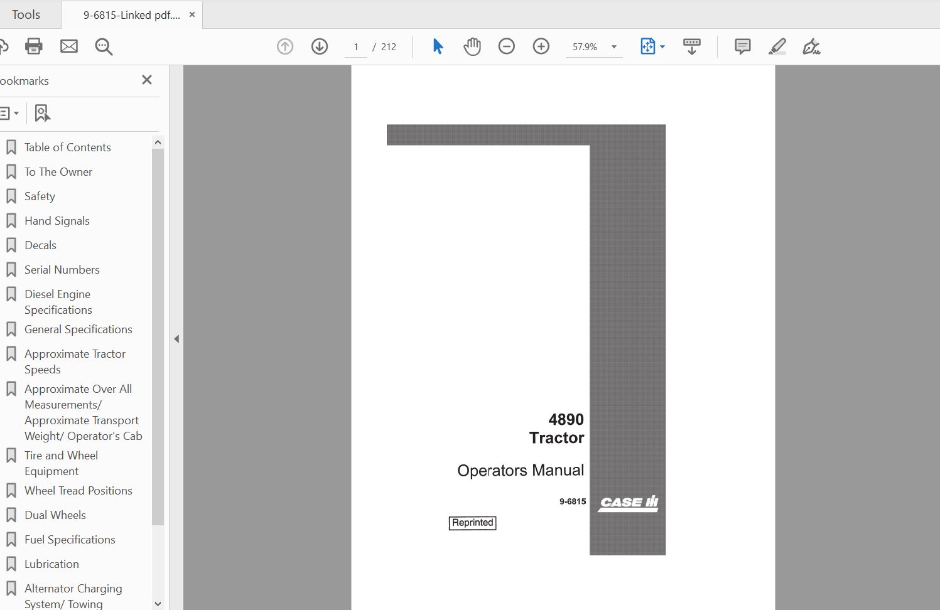Zoom out with the minus icon
The height and width of the screenshot is (610, 940).
(507, 46)
